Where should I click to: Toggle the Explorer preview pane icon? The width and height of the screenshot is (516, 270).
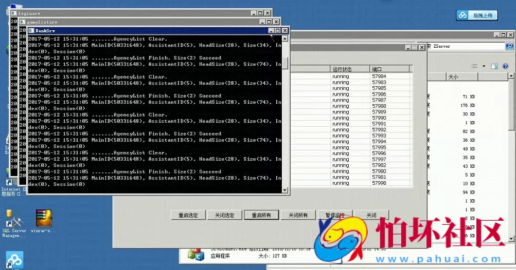pyautogui.click(x=494, y=66)
